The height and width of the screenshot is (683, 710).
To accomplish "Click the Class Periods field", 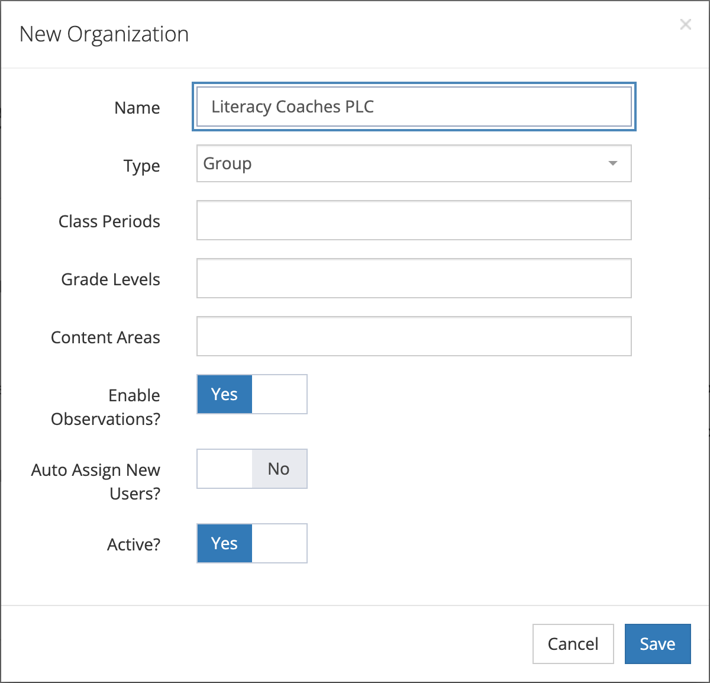I will point(414,220).
